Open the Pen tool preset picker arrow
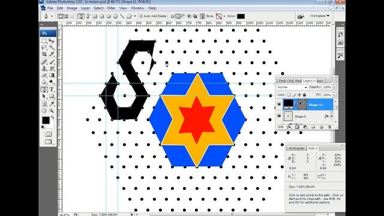 click(52, 16)
